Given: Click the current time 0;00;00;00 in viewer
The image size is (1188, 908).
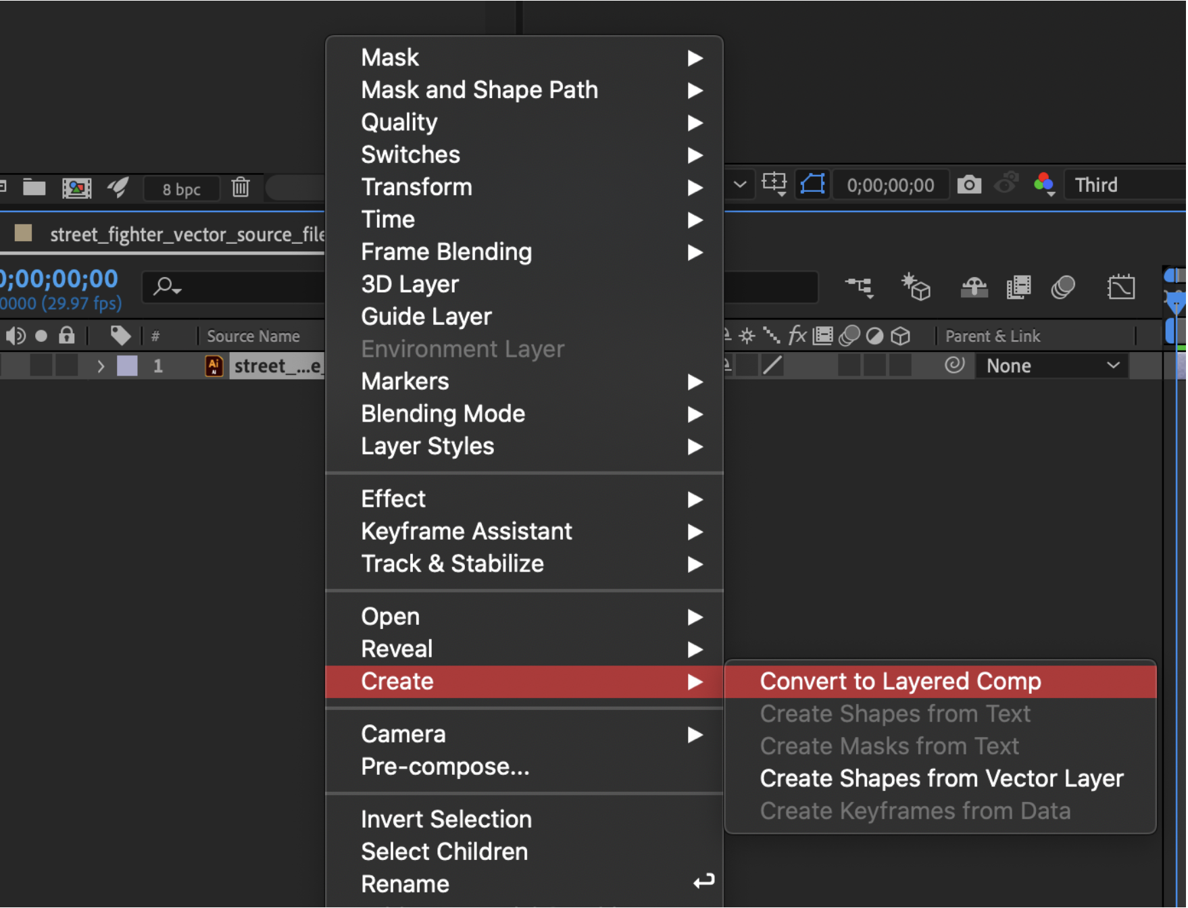Looking at the screenshot, I should click(890, 185).
